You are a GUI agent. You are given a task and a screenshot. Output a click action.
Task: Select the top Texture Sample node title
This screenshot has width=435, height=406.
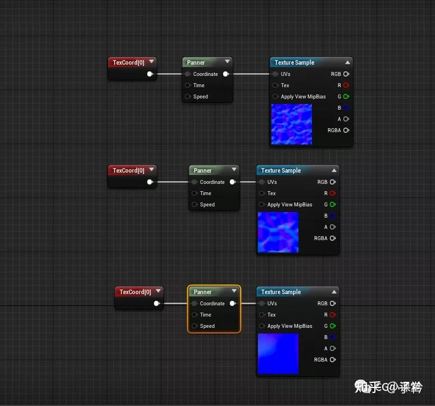click(294, 62)
